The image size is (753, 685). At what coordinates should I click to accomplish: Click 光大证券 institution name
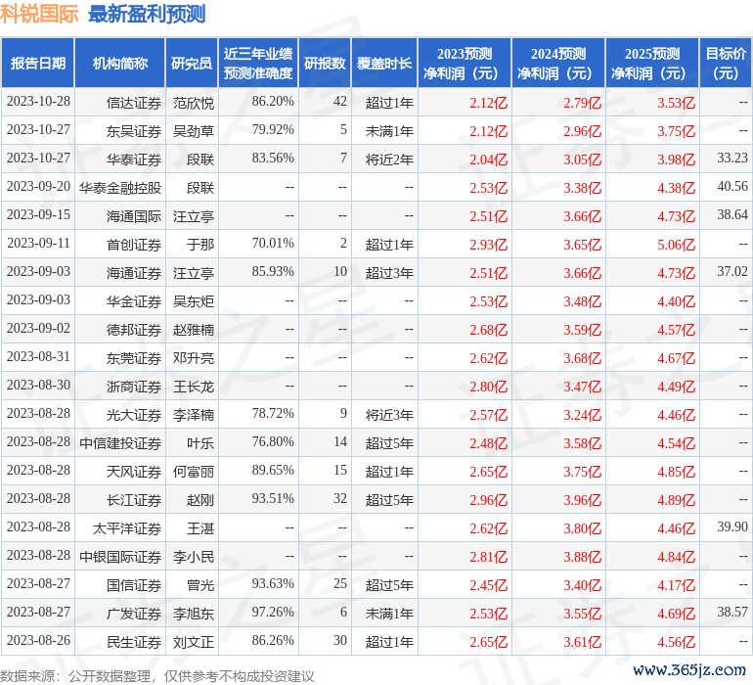tap(134, 414)
